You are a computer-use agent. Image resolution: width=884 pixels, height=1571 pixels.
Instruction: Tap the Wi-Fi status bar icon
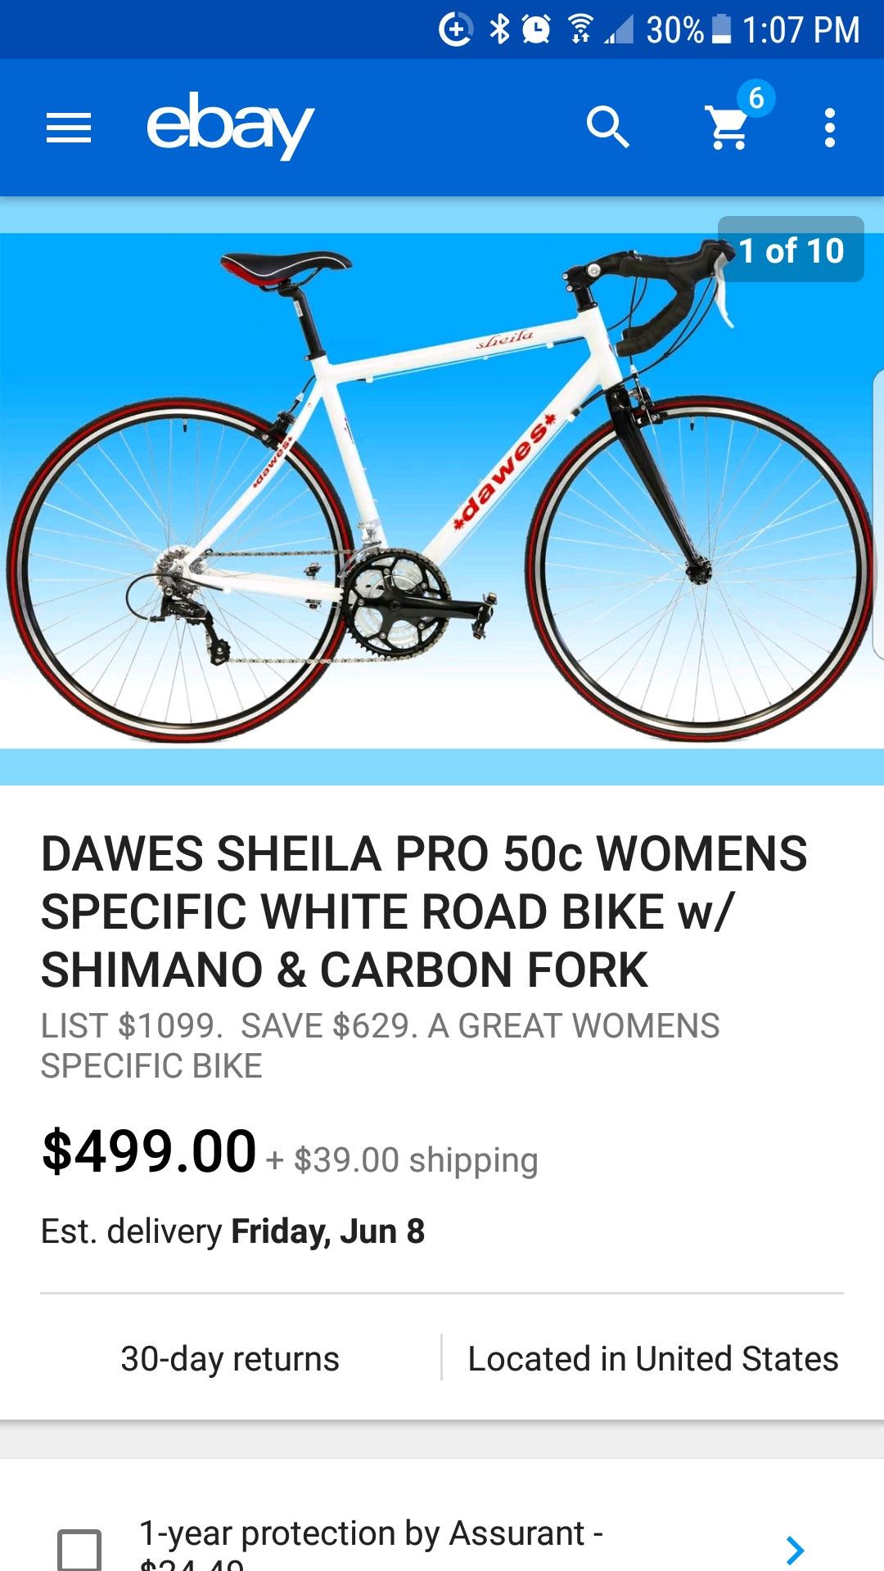tap(580, 29)
